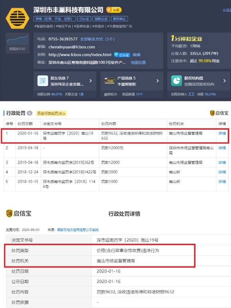Click the 平均薪资 17056 value

pyautogui.click(x=195, y=46)
